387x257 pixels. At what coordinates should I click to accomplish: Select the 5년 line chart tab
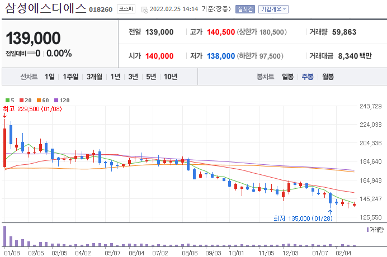coord(151,77)
